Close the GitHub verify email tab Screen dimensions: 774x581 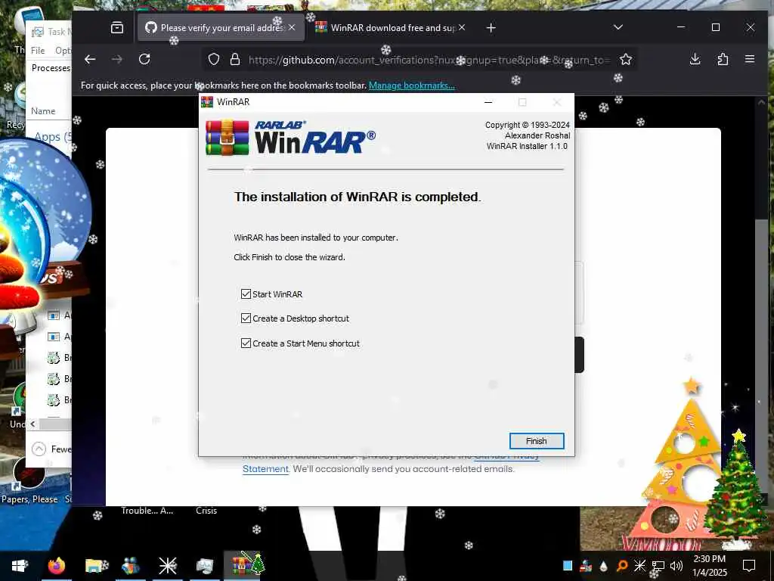point(292,28)
